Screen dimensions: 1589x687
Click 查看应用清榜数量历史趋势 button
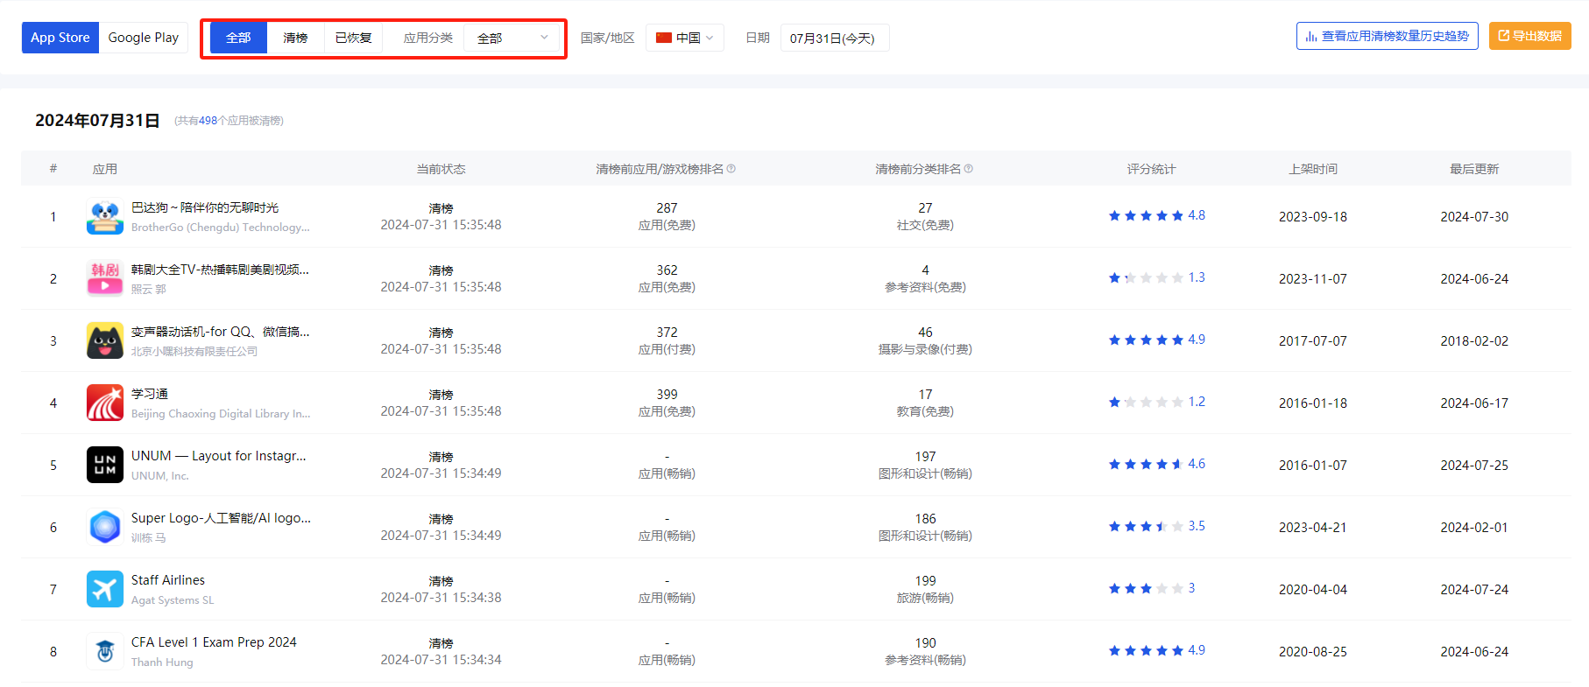(1387, 37)
